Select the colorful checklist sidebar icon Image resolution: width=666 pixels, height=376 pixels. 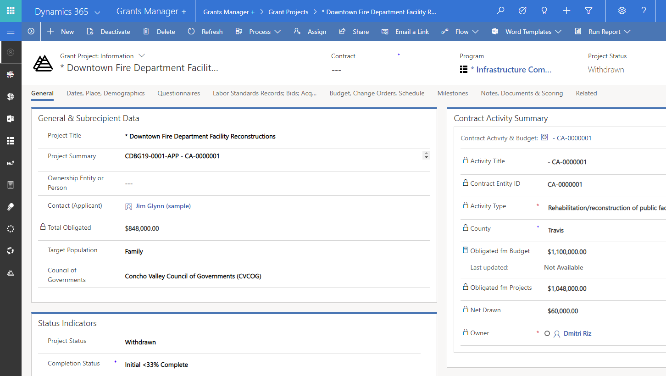pos(11,75)
